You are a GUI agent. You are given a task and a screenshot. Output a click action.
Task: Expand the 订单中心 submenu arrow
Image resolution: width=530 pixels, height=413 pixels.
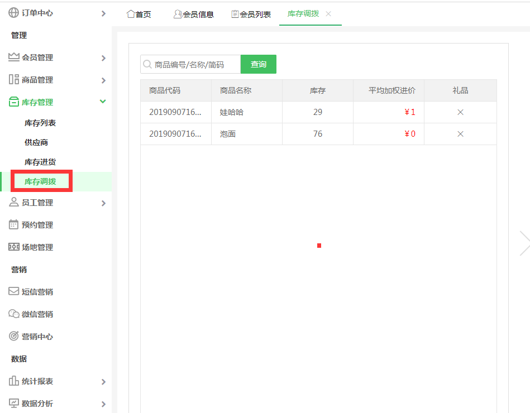[103, 13]
